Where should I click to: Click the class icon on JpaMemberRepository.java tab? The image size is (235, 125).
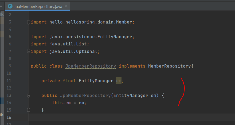pyautogui.click(x=10, y=6)
